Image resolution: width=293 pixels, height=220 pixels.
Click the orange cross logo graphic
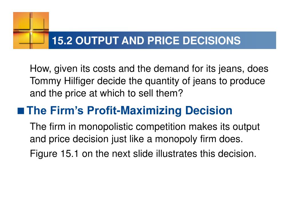(x=31, y=30)
